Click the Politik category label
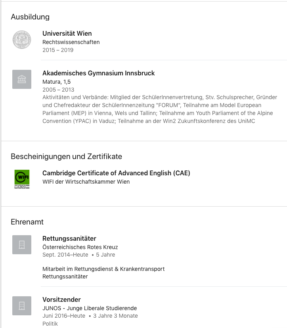The image size is (287, 328). 50,324
